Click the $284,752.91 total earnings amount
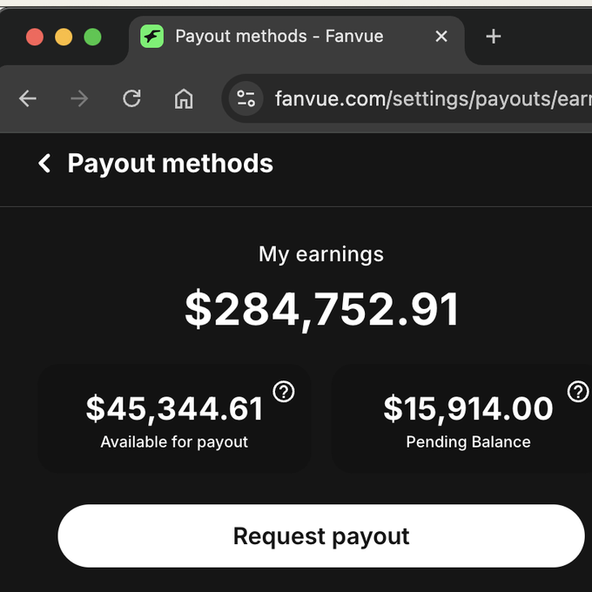This screenshot has height=592, width=592. pos(321,309)
